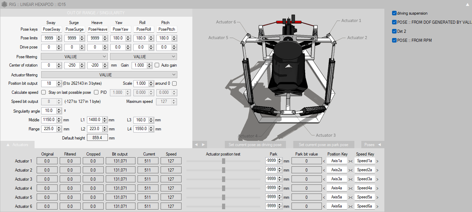472x212 pixels.
Task: Click the hexapod app icon in title bar
Action: coord(4,4)
